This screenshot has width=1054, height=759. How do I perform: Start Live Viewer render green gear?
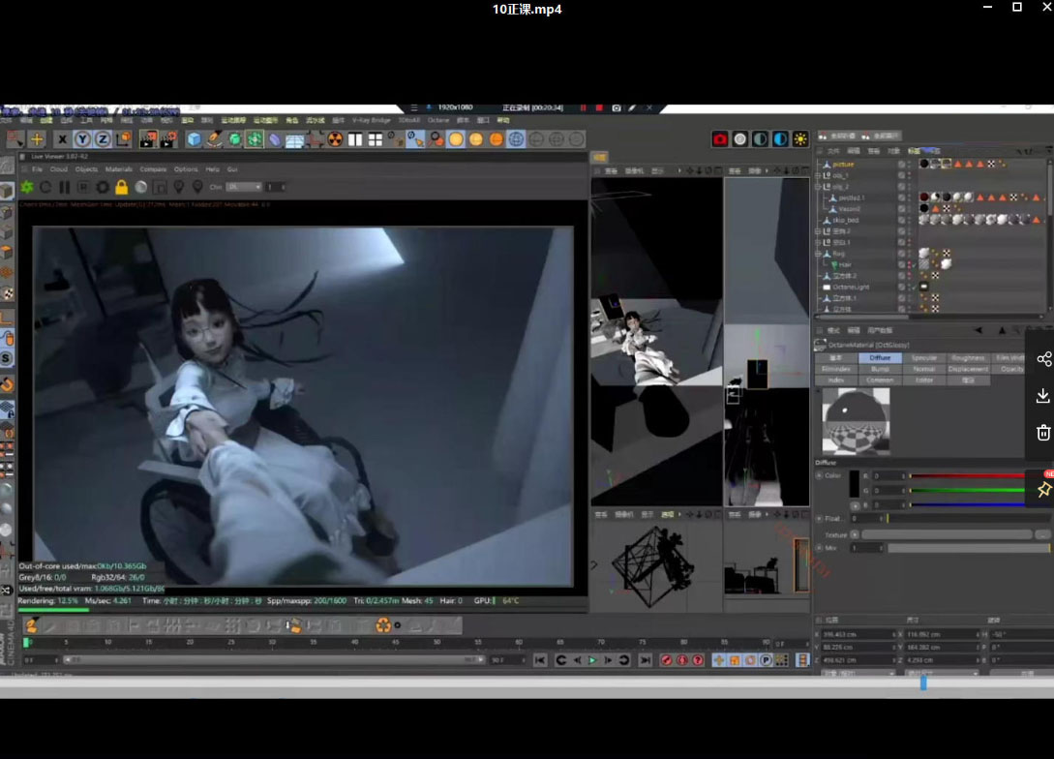pos(27,187)
